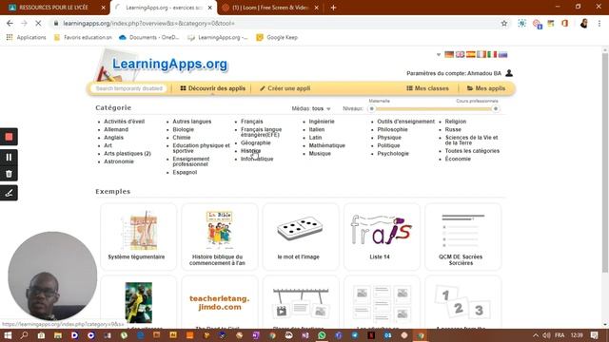Open a new browser tab
The image size is (609, 342).
pos(333,8)
